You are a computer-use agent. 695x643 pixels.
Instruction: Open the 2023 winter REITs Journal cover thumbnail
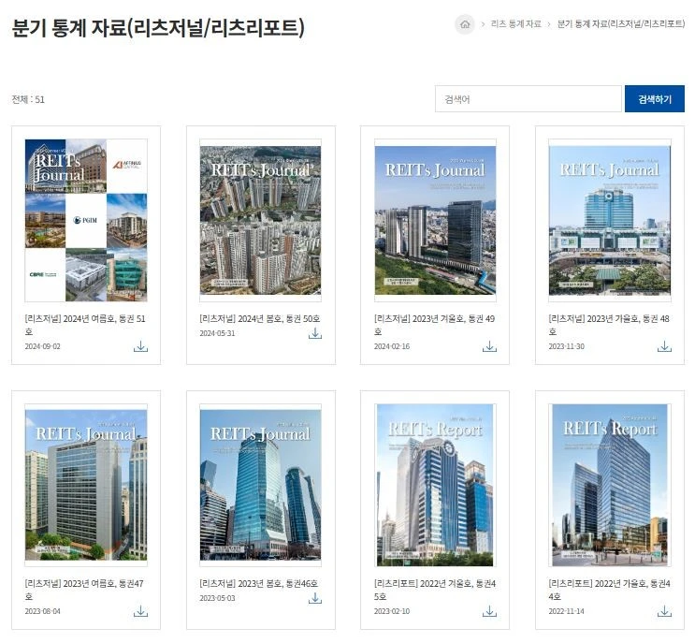(x=435, y=220)
